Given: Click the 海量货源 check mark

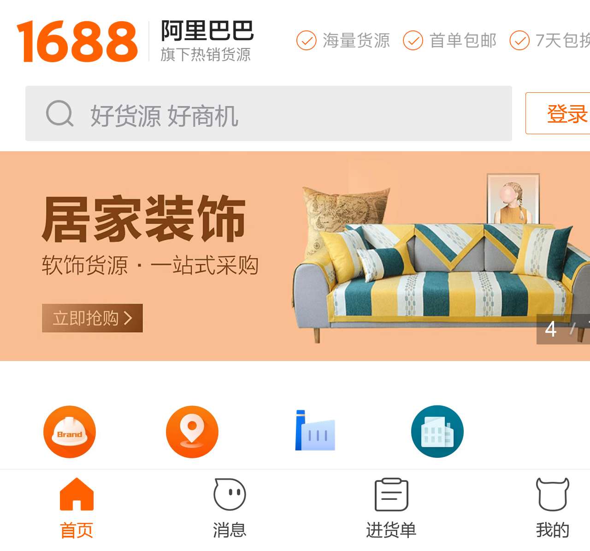Looking at the screenshot, I should [306, 41].
